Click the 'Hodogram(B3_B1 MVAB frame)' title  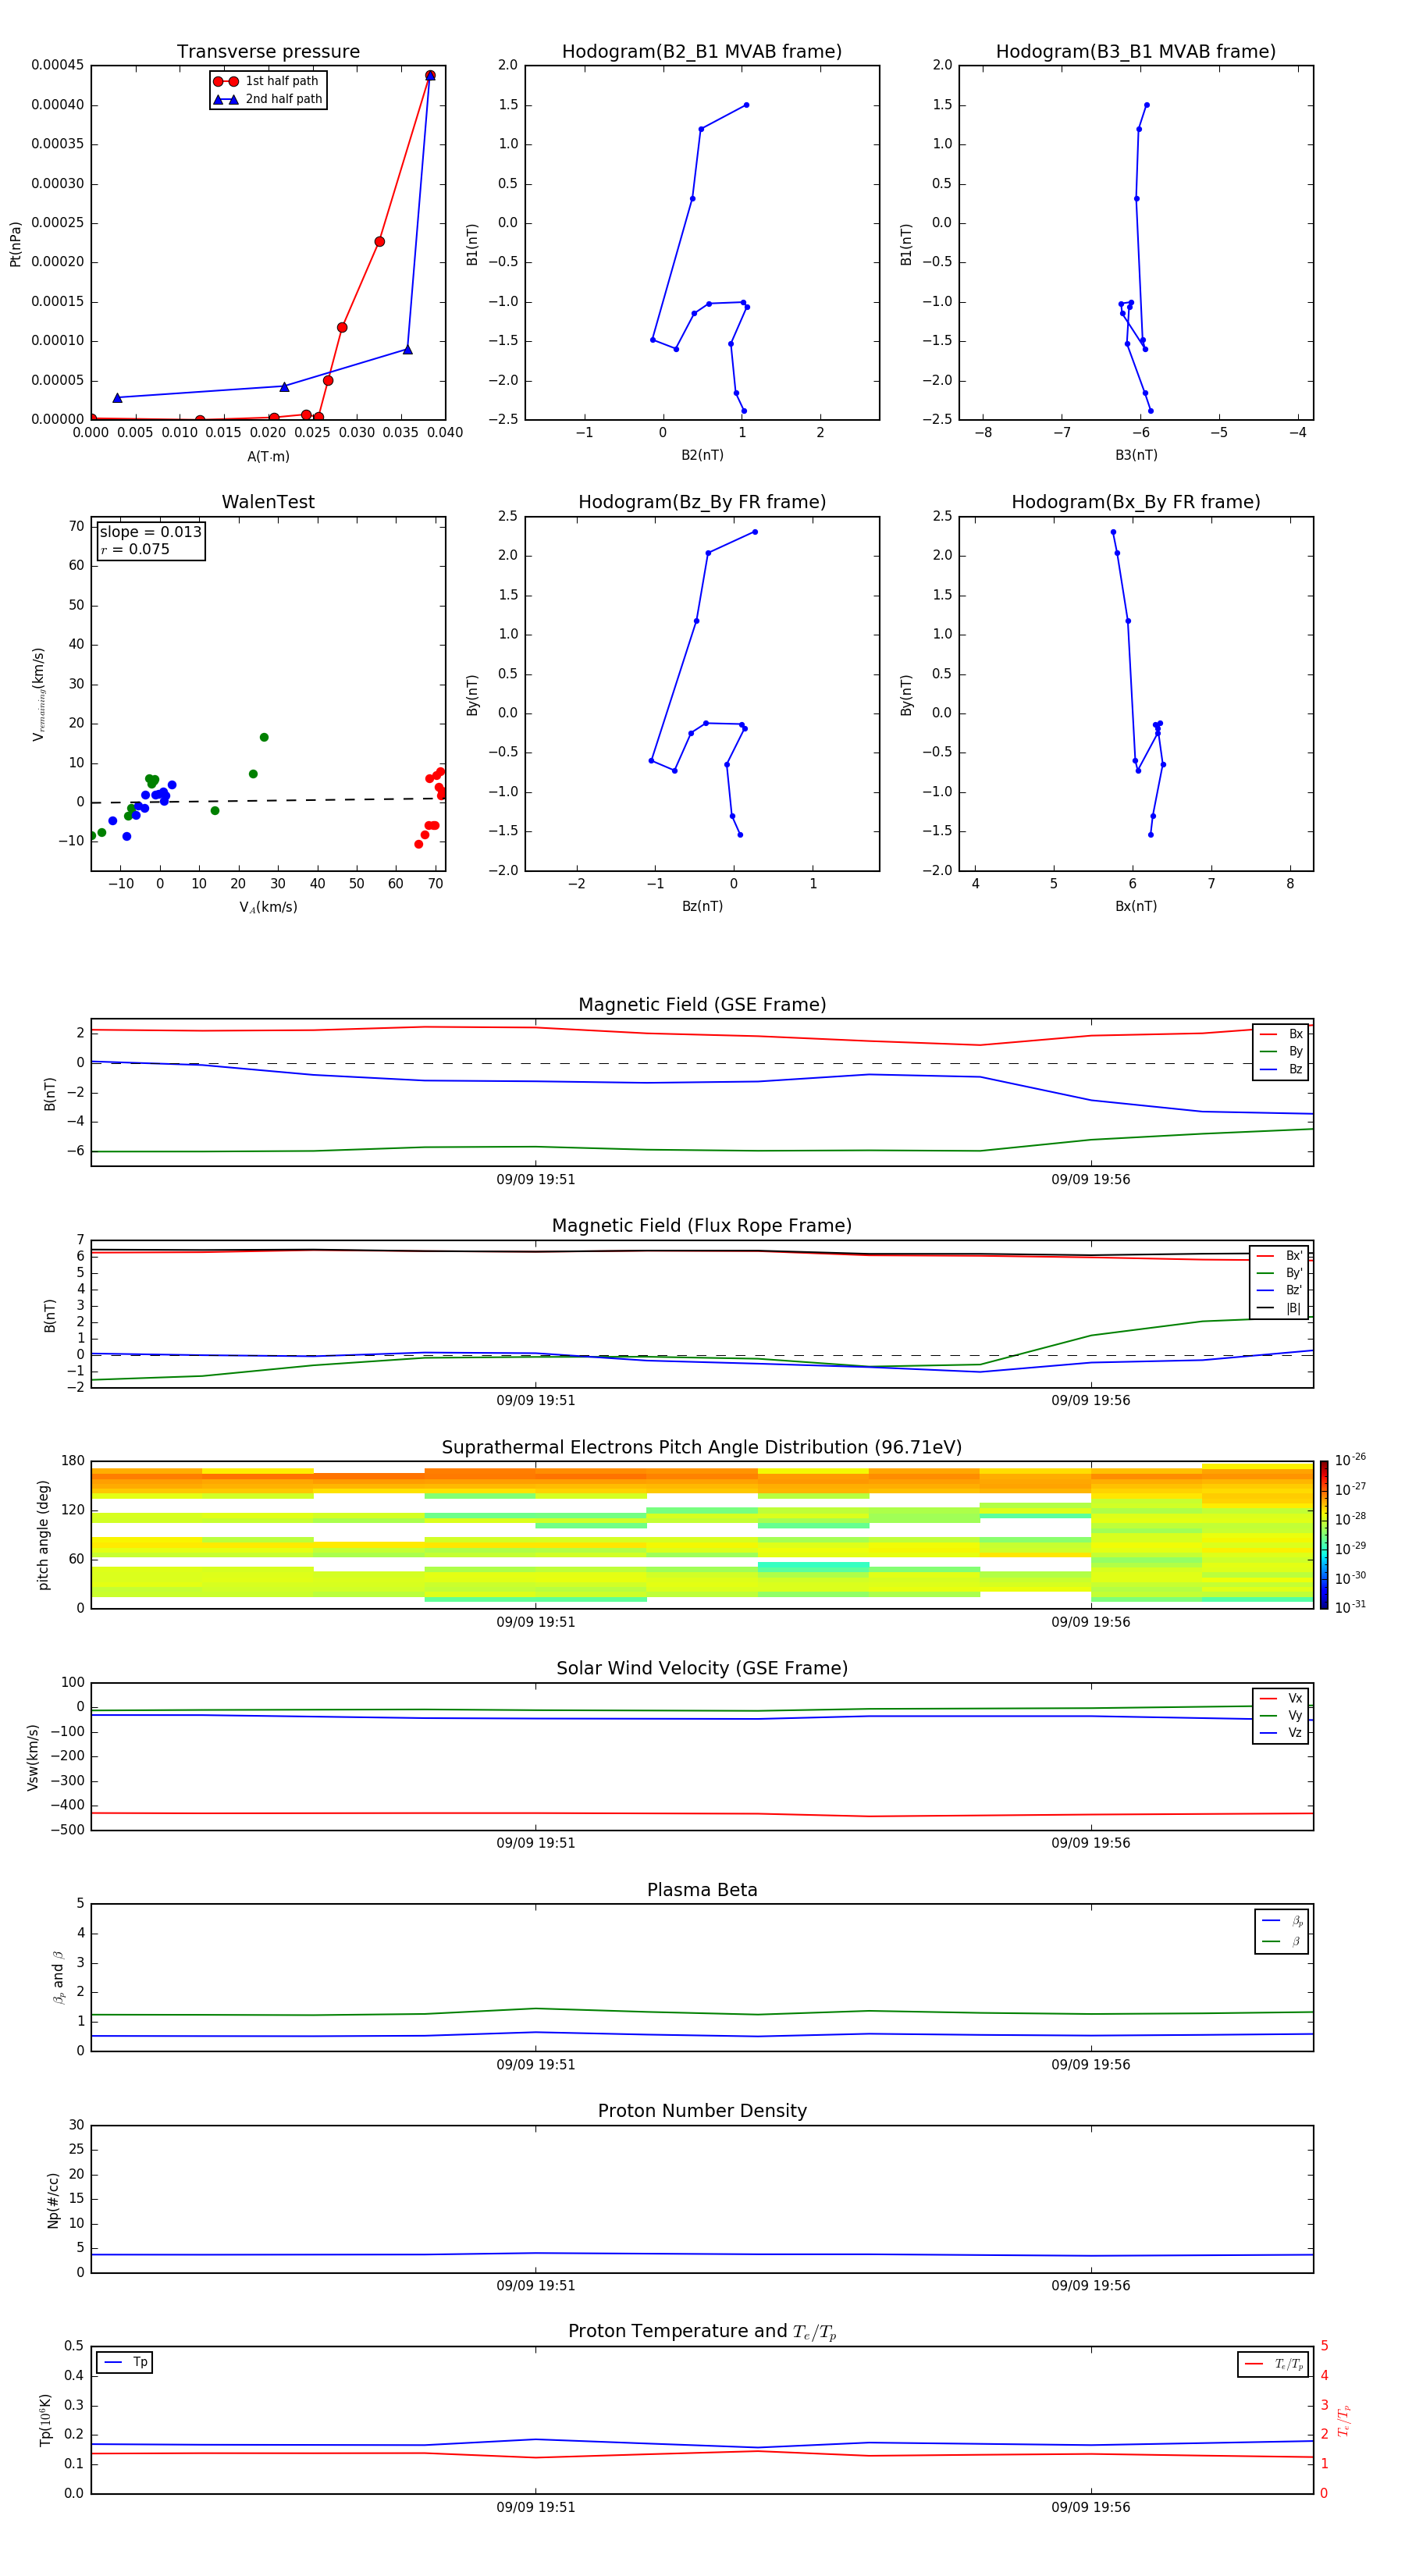(x=1136, y=52)
